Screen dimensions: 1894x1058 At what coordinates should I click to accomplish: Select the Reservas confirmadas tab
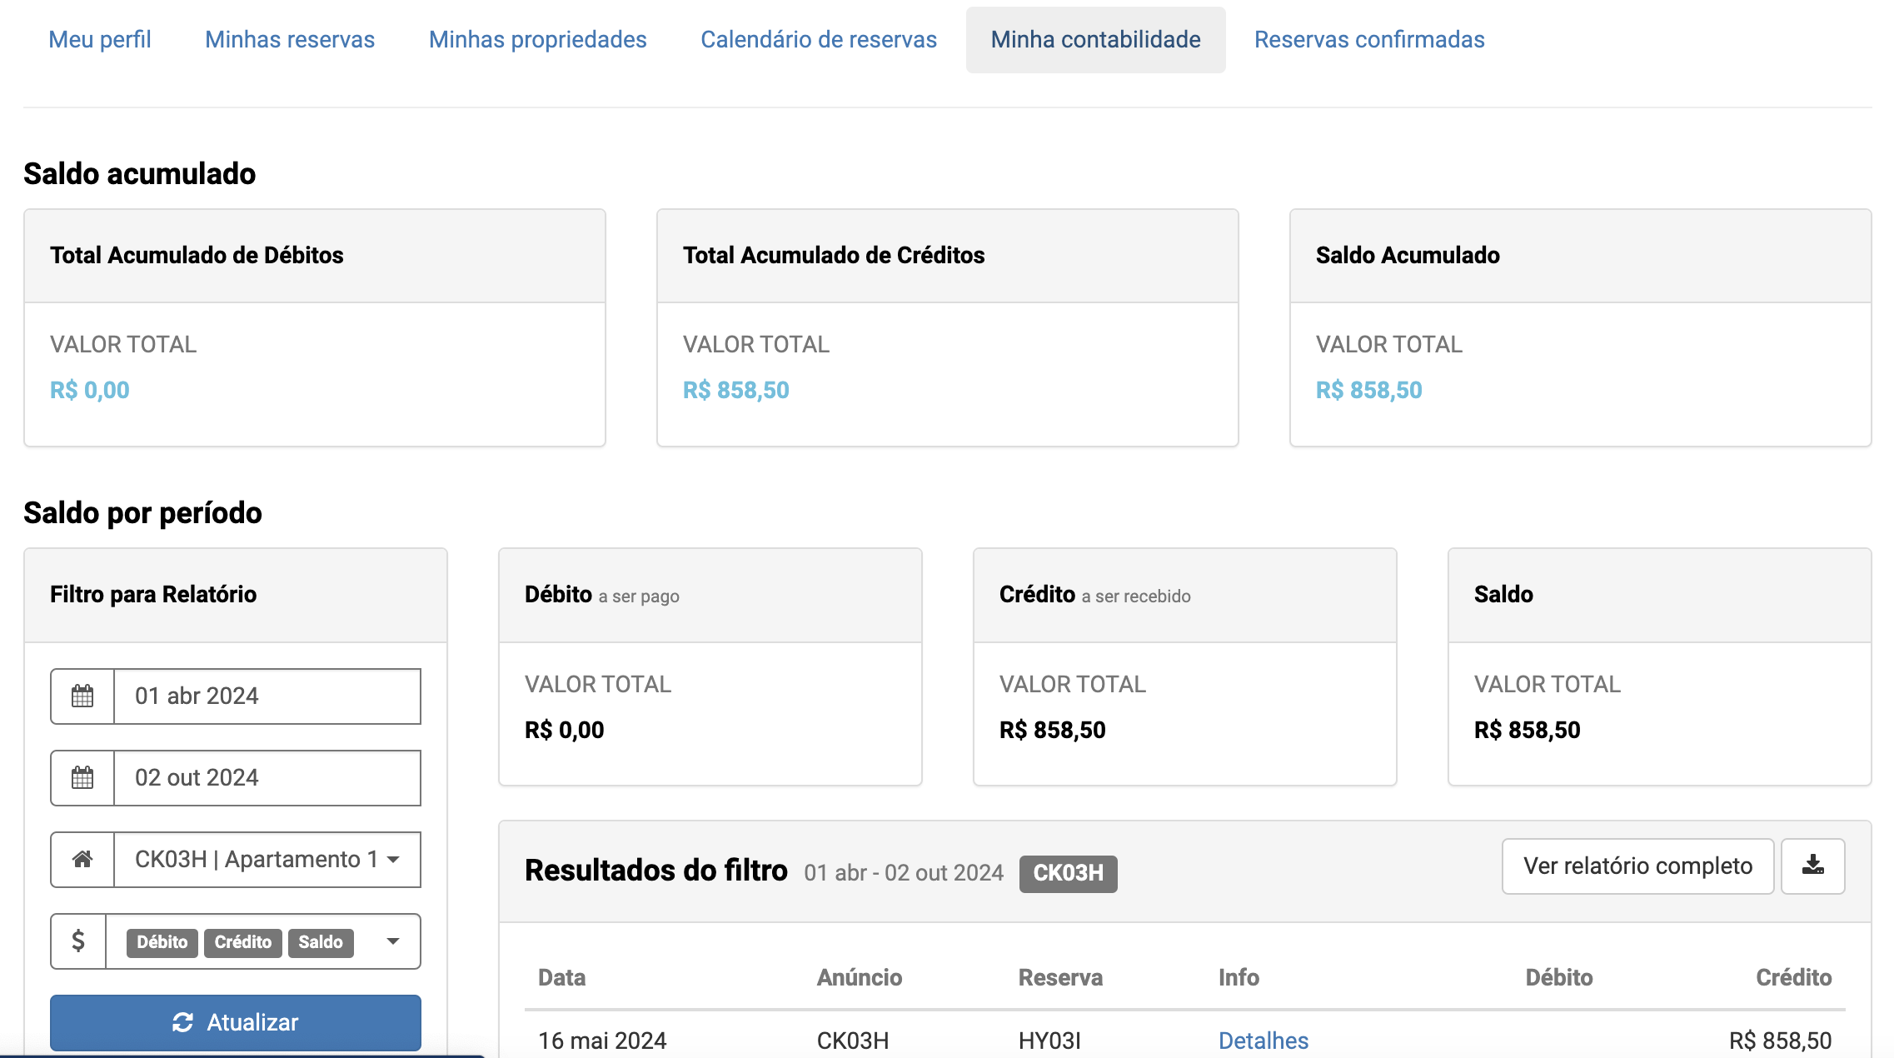tap(1369, 39)
